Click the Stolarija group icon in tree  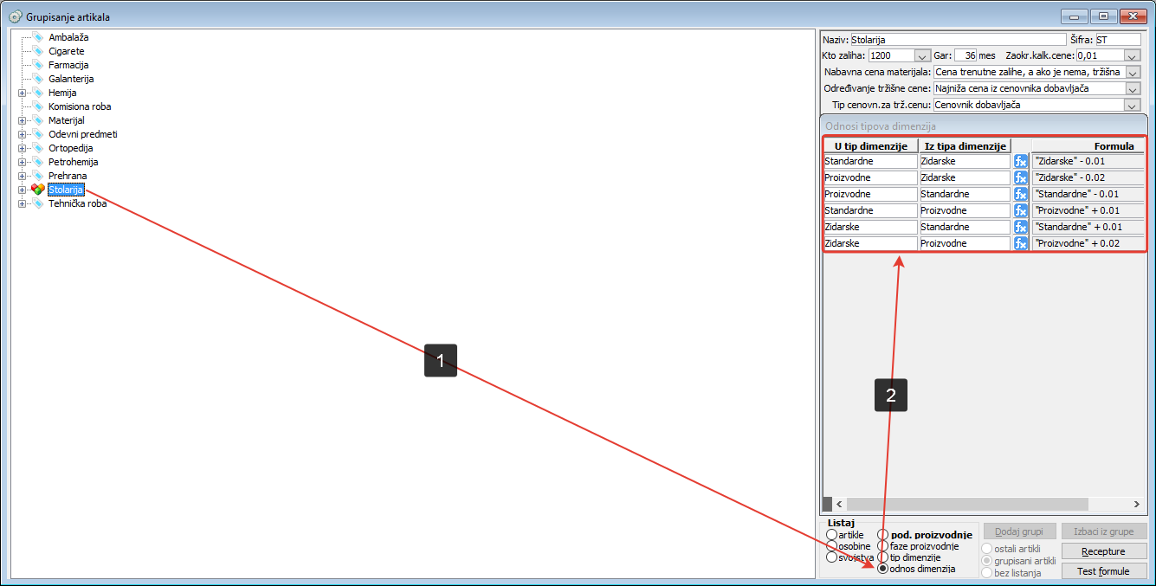(x=38, y=190)
